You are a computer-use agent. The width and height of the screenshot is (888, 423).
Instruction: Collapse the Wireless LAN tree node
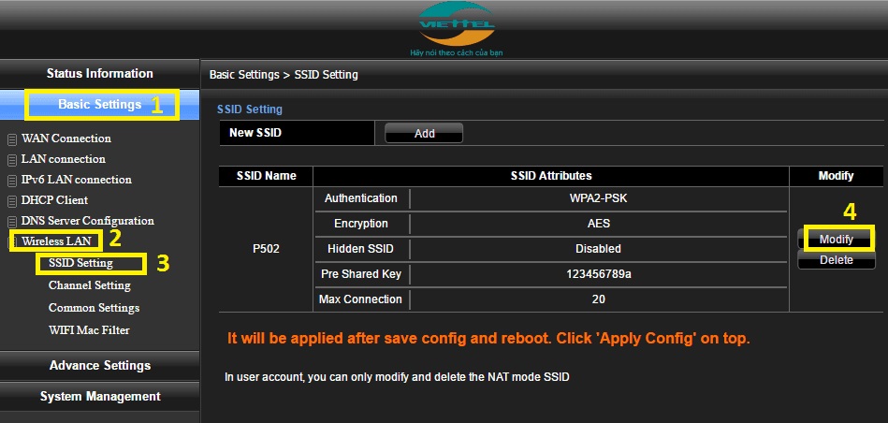click(12, 242)
